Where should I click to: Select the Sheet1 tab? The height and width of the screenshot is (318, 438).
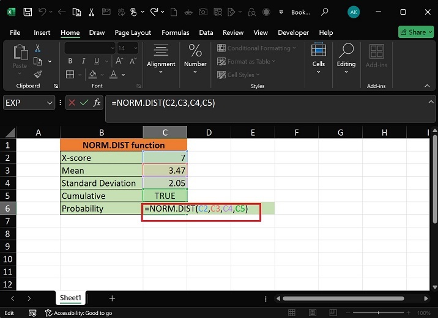(71, 298)
